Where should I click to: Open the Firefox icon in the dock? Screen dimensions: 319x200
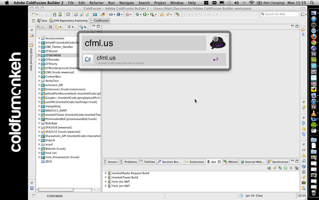point(314,36)
